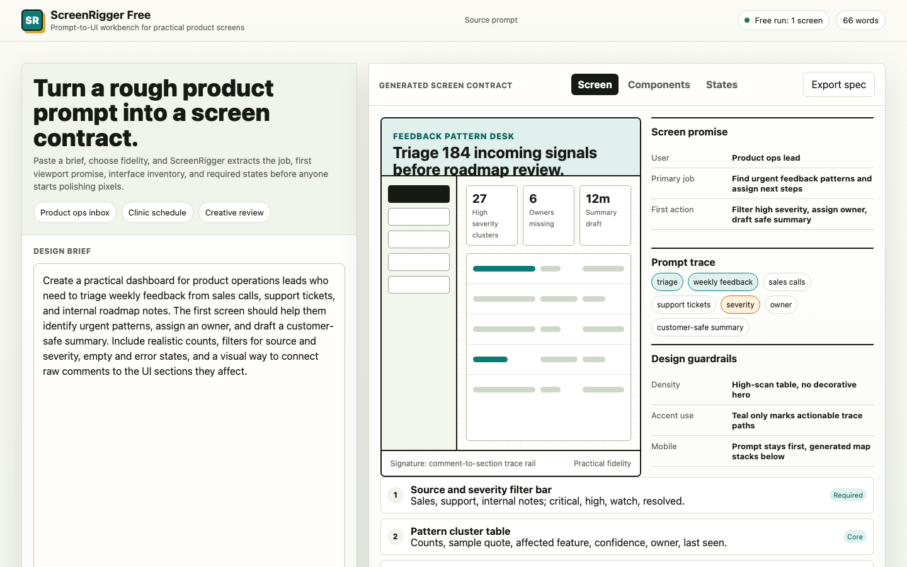Screen dimensions: 907x567
Task: Switch to the Screen tab
Action: tap(595, 84)
